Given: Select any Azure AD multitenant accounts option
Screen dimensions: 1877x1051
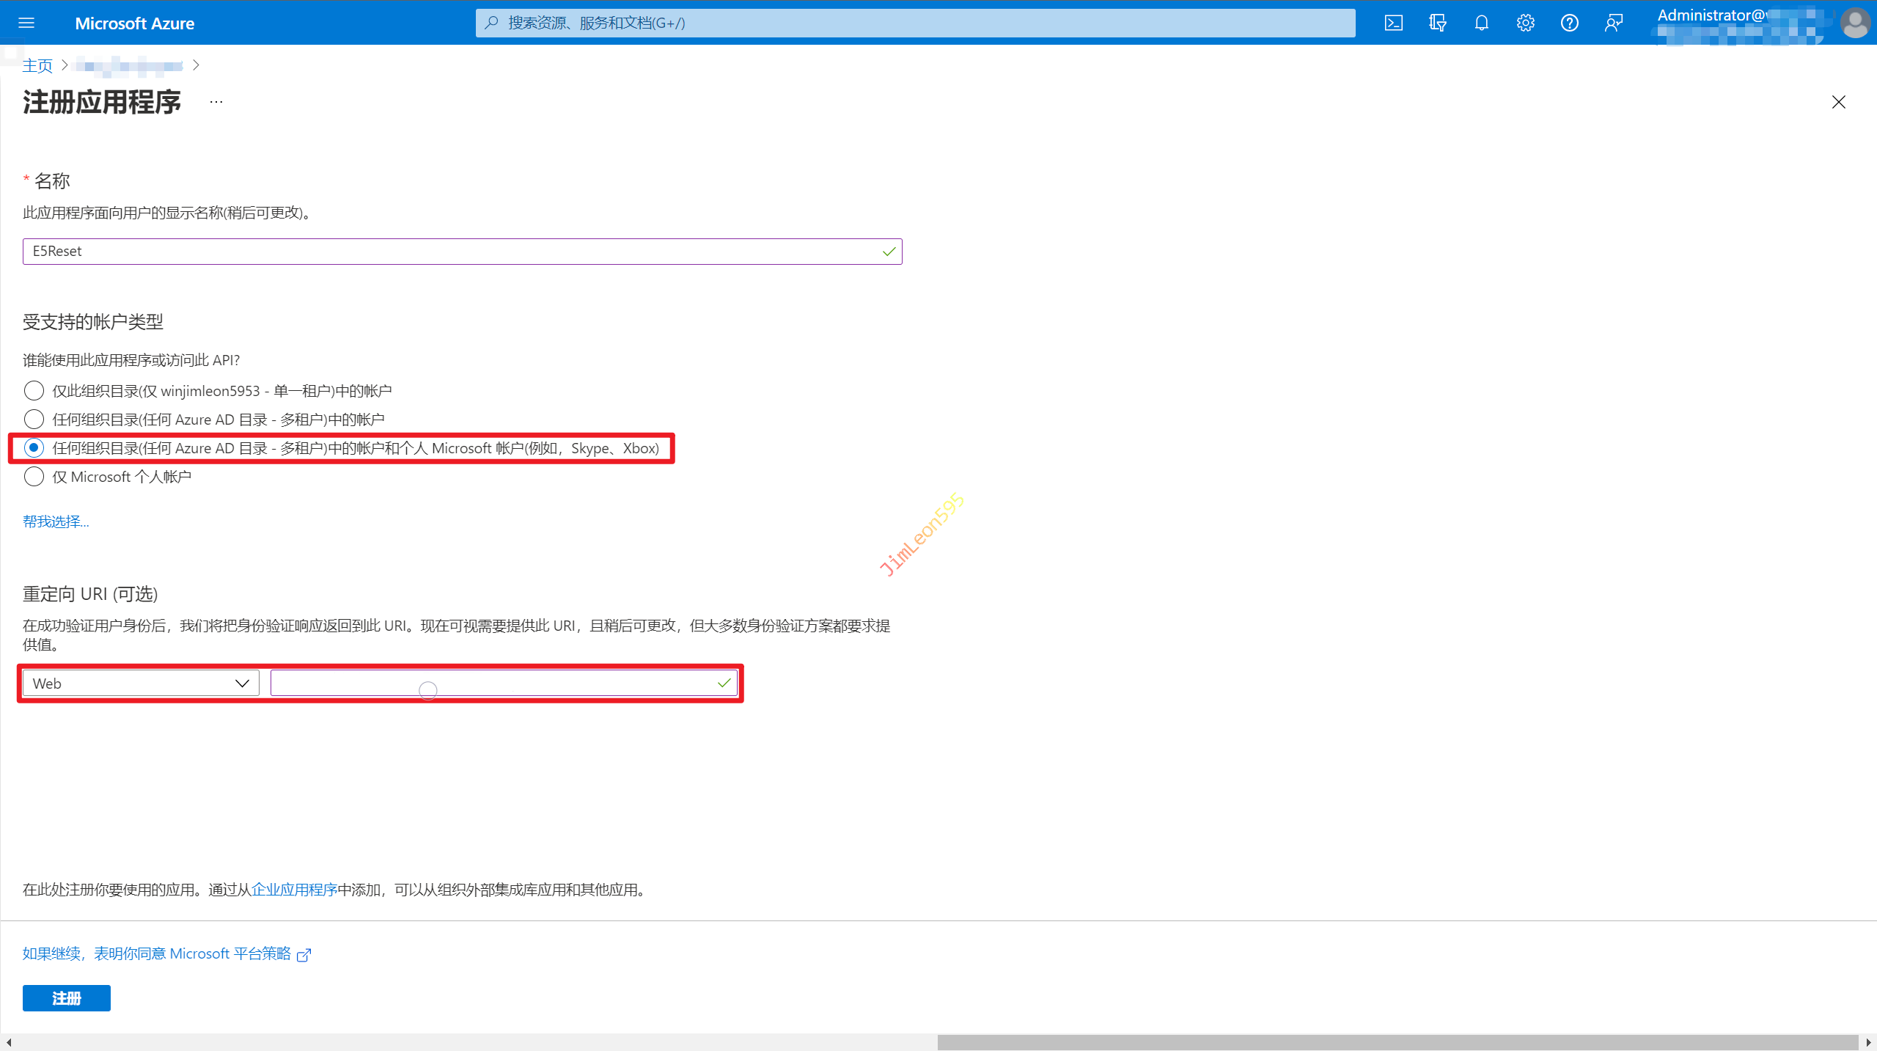Looking at the screenshot, I should coord(34,420).
